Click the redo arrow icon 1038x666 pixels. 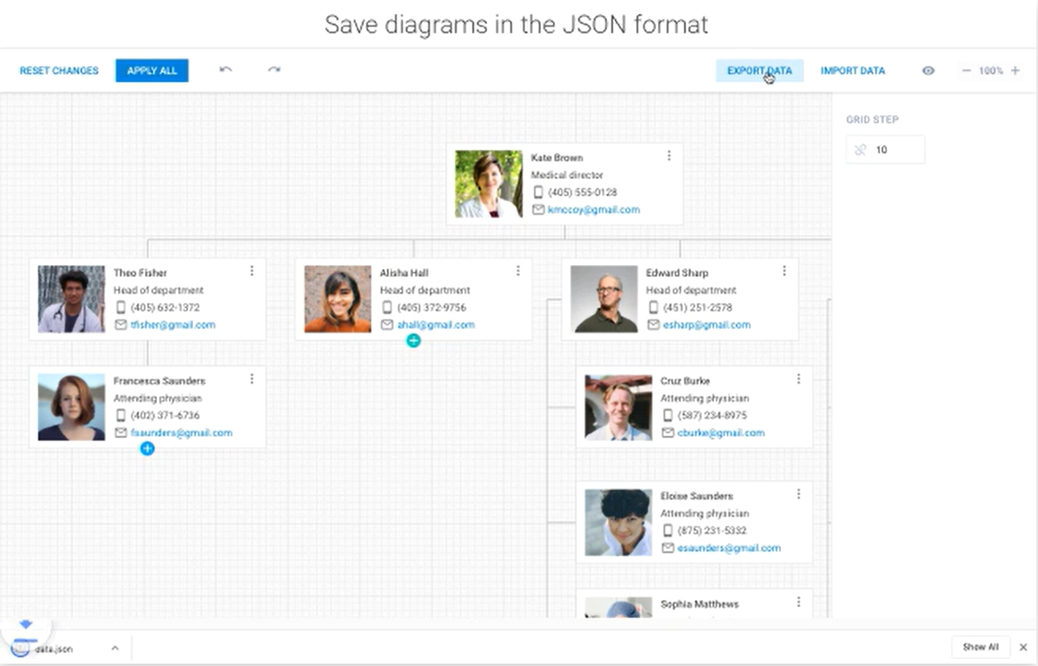(274, 70)
